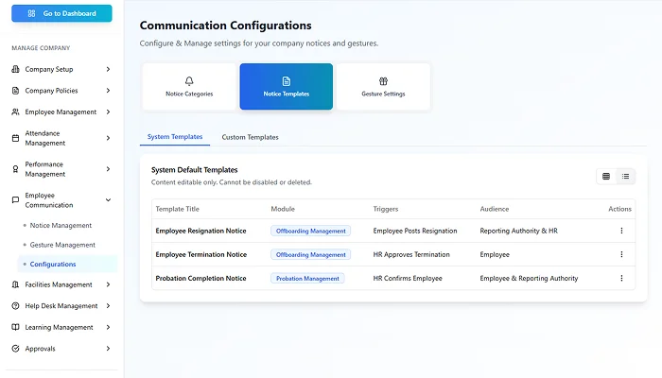Viewport: 662px width, 378px height.
Task: Open three-dot actions for Employee Resignation Notice
Action: pyautogui.click(x=621, y=231)
